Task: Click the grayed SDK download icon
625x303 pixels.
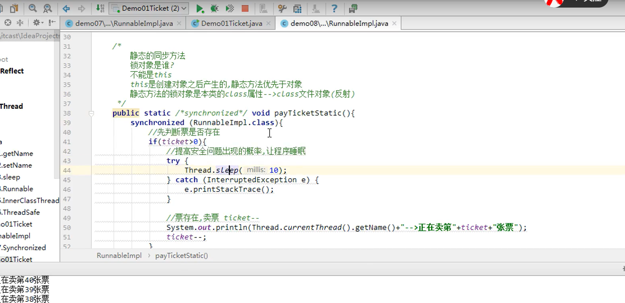Action: [315, 8]
